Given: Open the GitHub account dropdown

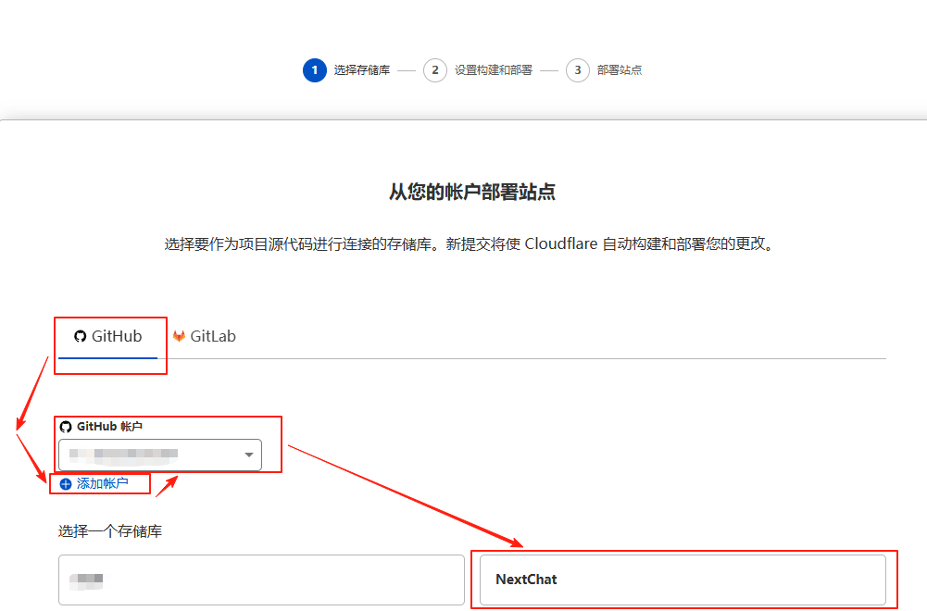Looking at the screenshot, I should click(160, 455).
